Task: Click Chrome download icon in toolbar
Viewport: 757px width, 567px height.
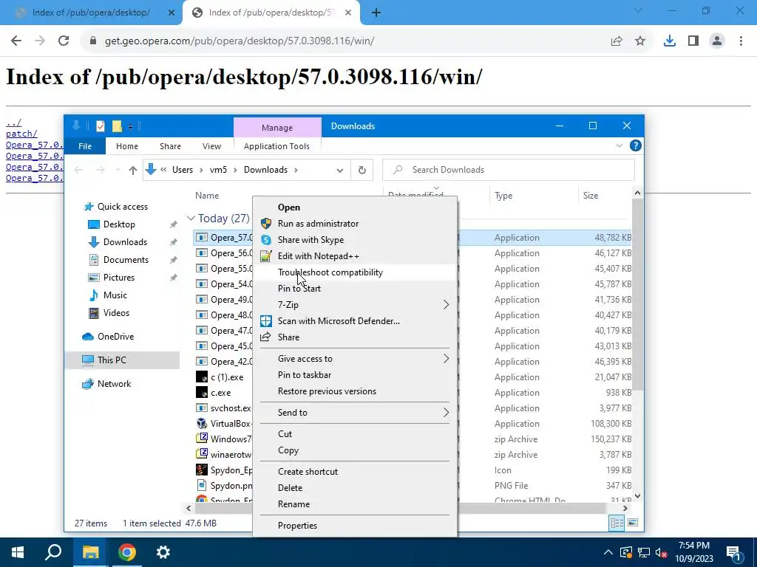Action: coord(669,41)
